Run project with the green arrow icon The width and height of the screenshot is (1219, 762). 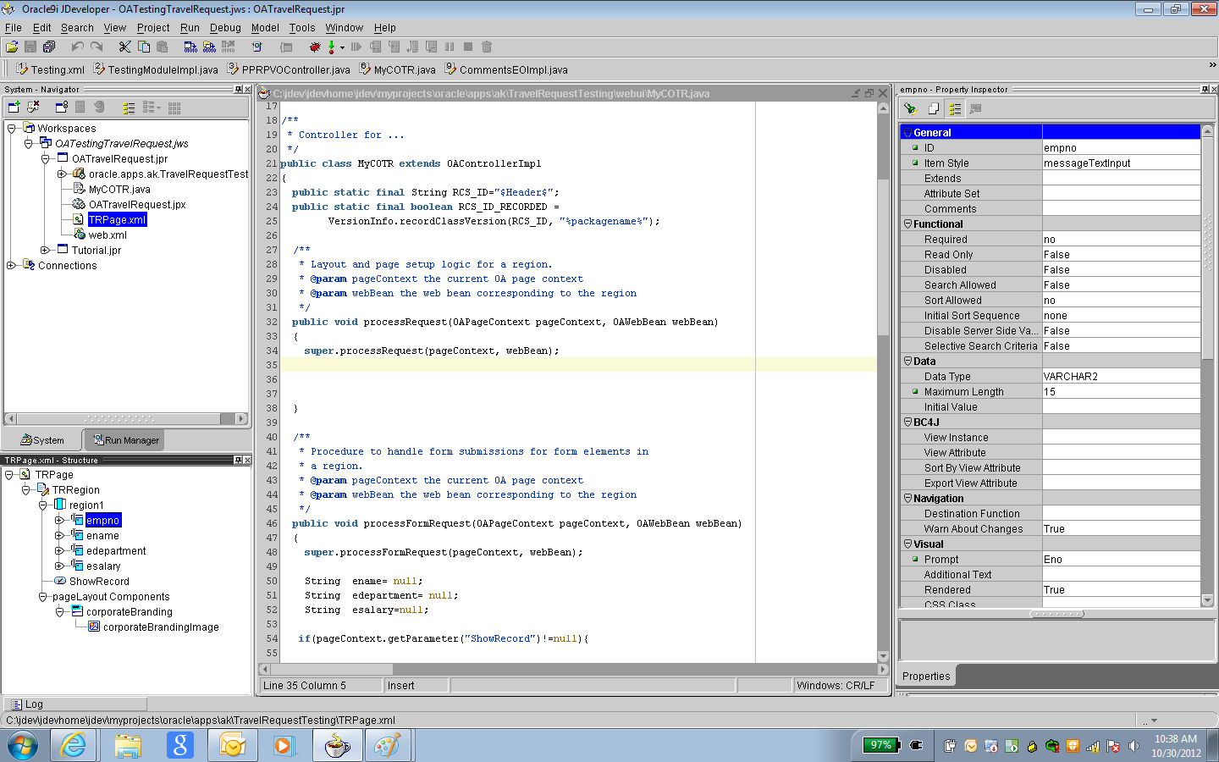tap(332, 47)
